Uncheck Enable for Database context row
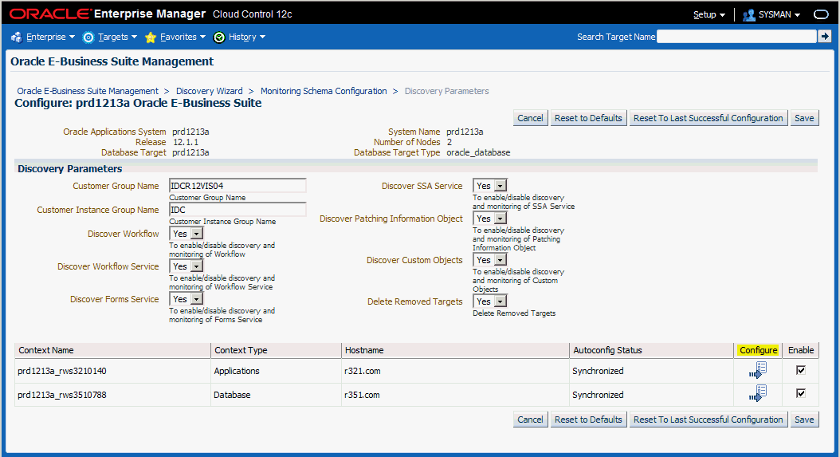The height and width of the screenshot is (457, 840). tap(801, 394)
